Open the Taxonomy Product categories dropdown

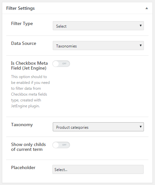98,127
